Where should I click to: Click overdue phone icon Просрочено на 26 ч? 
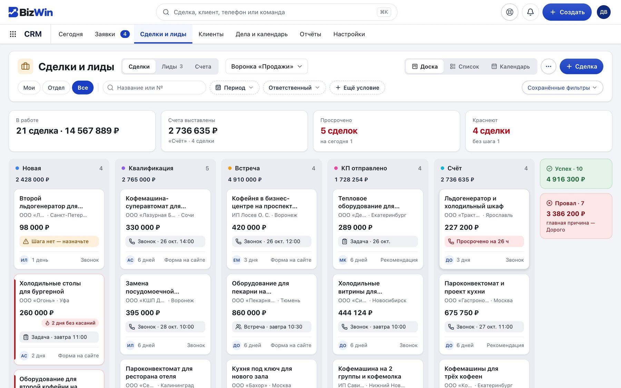point(451,241)
